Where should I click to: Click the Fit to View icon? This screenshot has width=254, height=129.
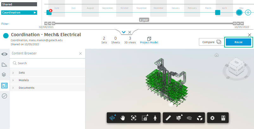point(133,118)
